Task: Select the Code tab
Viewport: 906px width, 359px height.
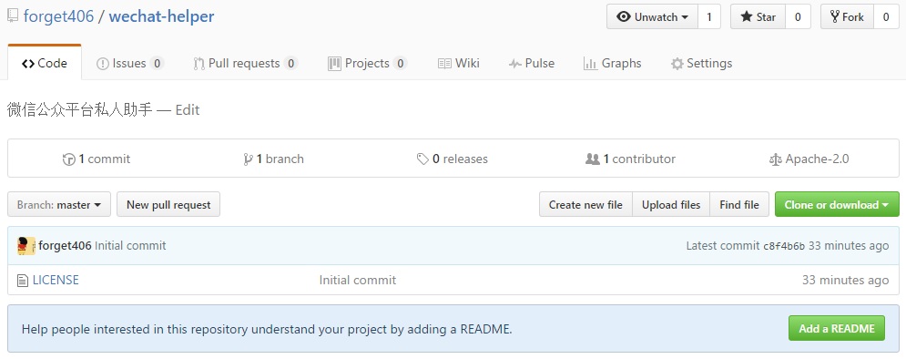Action: click(x=45, y=63)
